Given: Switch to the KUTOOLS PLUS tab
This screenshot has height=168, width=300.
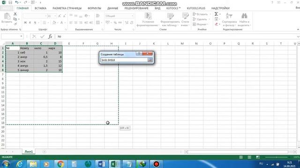Looking at the screenshot, I should point(196,8).
